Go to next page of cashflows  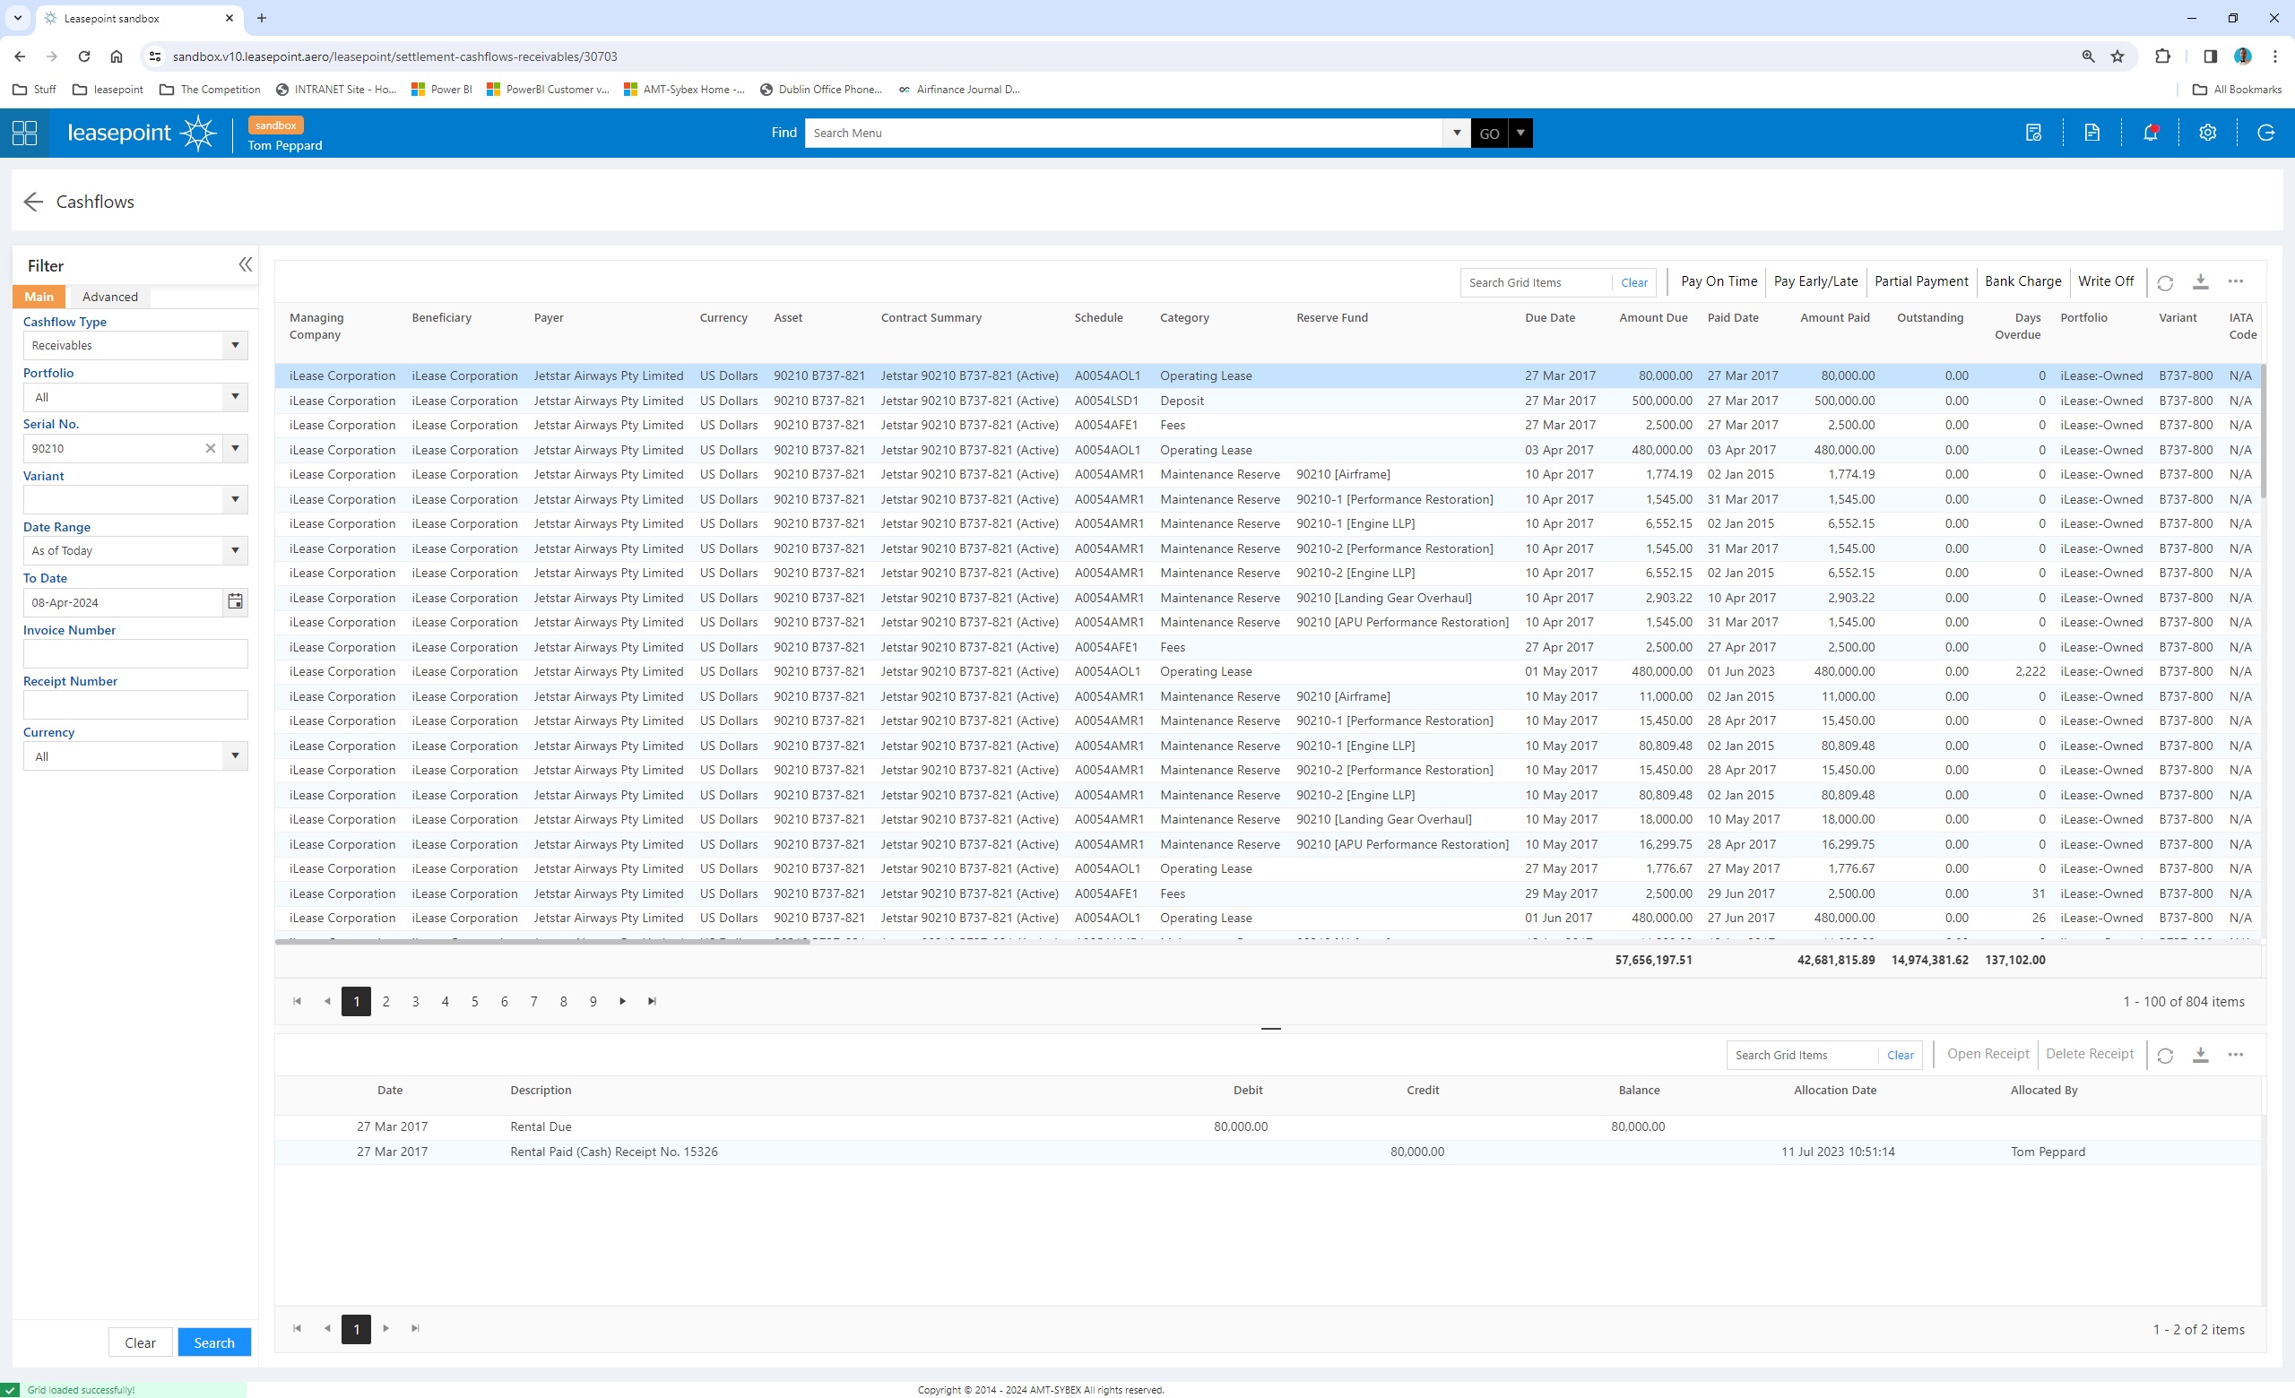point(622,1002)
